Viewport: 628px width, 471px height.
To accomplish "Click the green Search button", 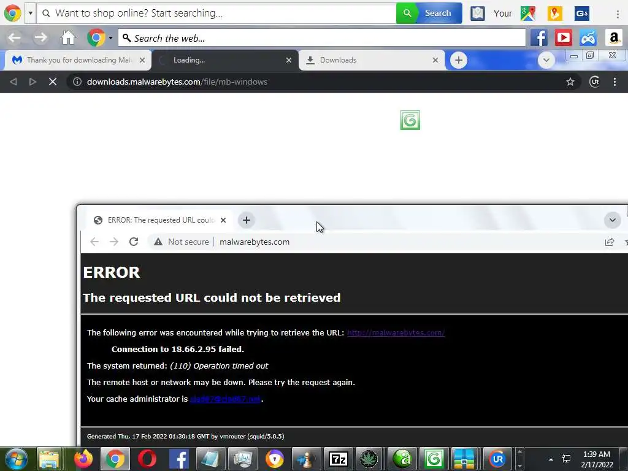I will point(429,13).
